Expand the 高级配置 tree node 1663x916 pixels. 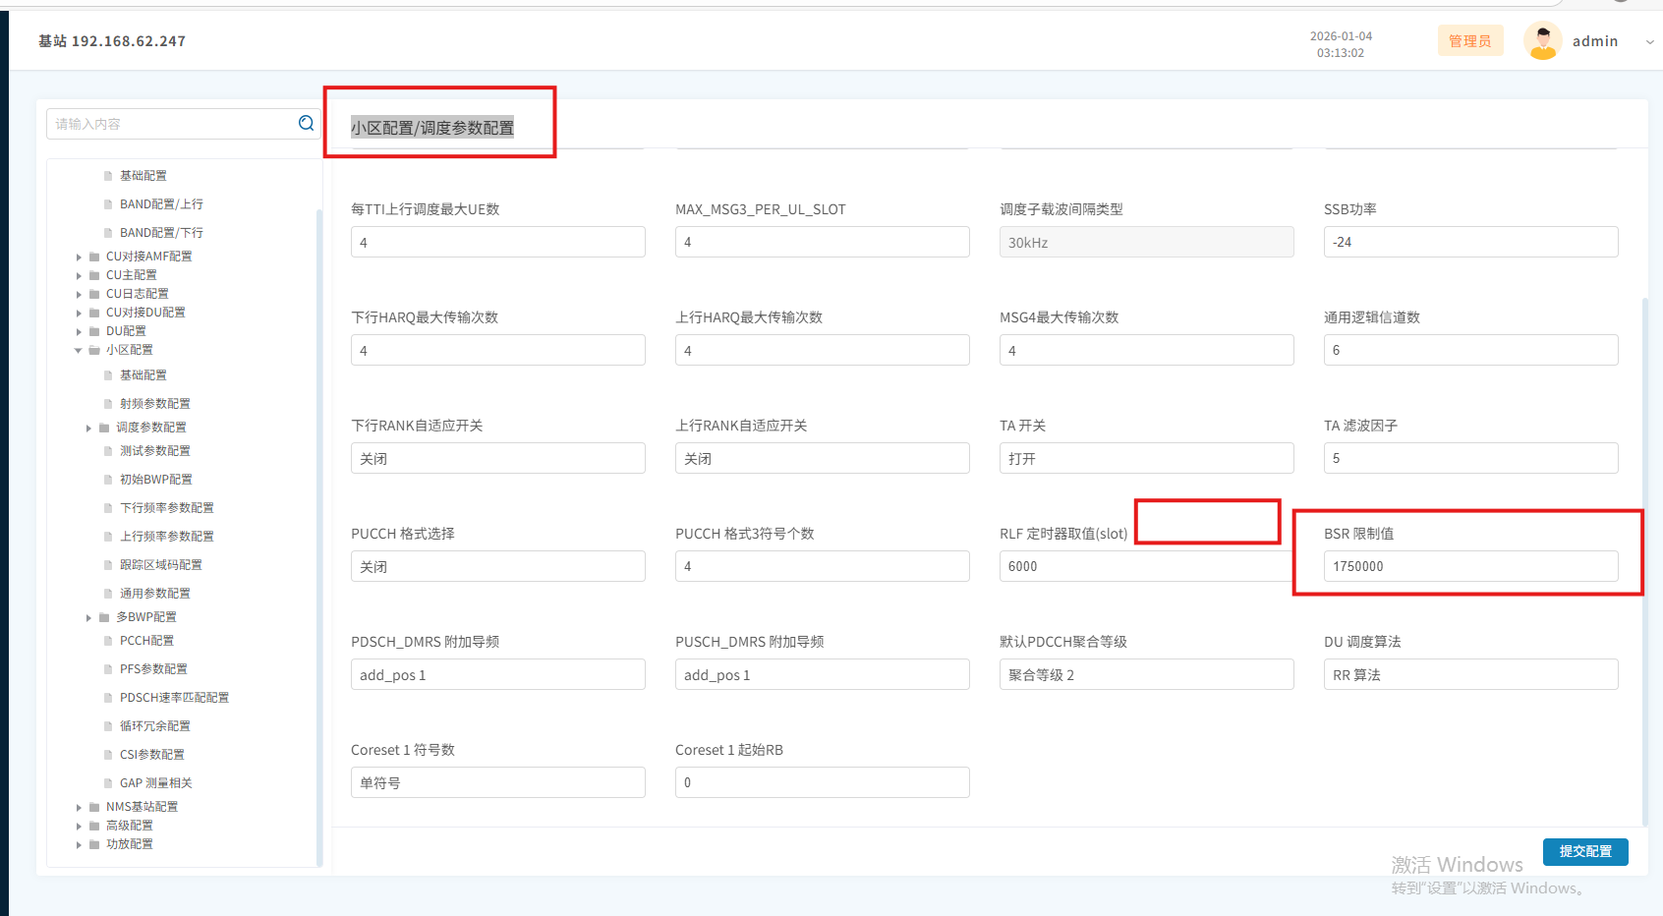click(x=79, y=826)
